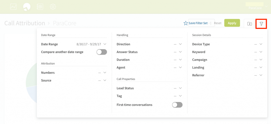Click the Lead Status filter label

[125, 88]
